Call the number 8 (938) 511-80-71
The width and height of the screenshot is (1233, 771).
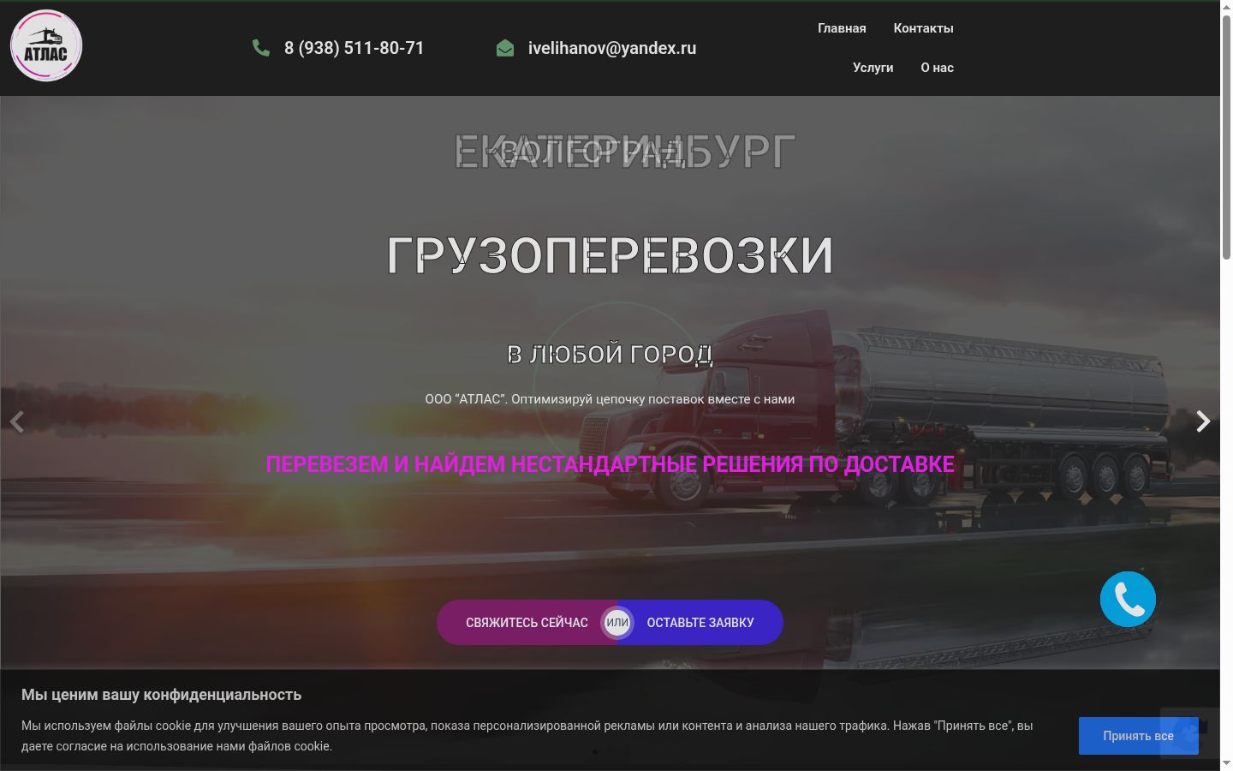[x=354, y=48]
